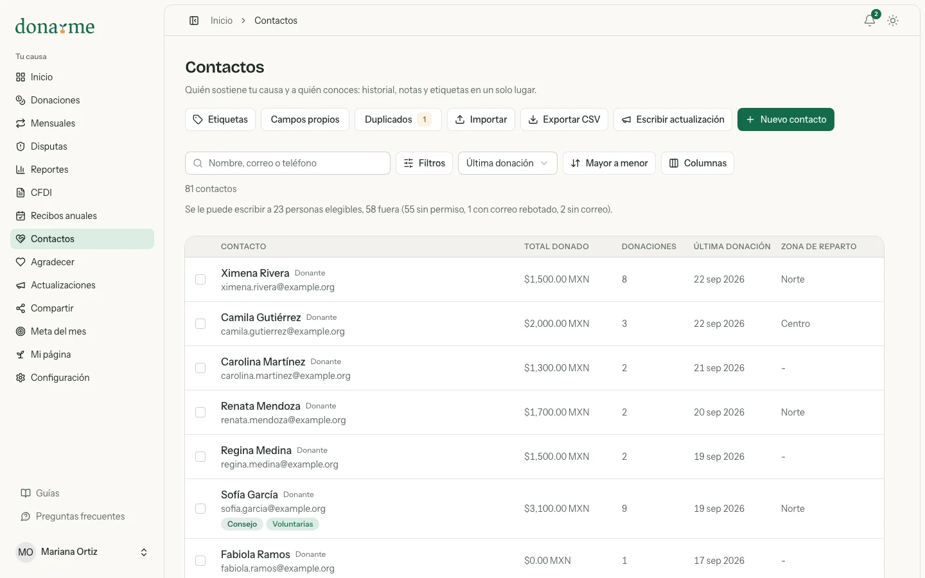Open Importar contacts
The width and height of the screenshot is (925, 578).
(x=481, y=119)
